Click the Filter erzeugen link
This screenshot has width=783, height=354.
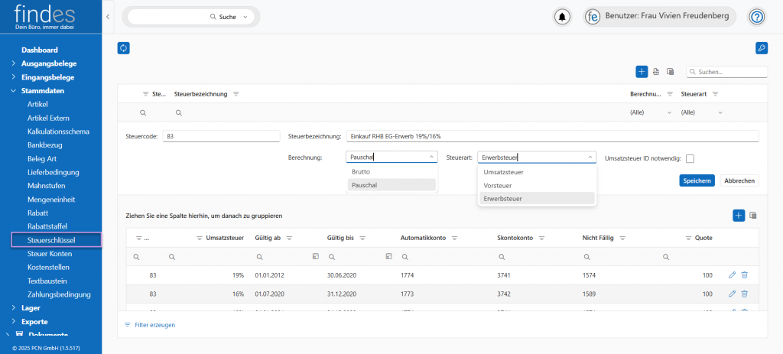pos(155,325)
